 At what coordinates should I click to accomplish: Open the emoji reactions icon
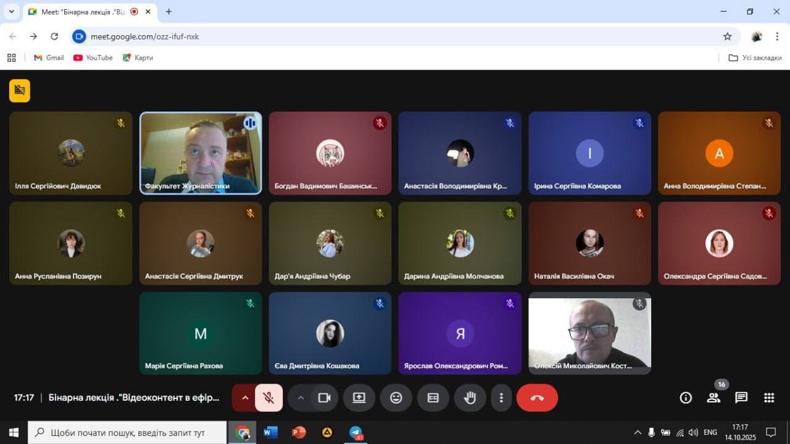click(x=396, y=398)
